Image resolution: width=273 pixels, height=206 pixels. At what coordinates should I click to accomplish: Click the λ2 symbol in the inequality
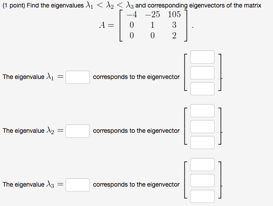coord(110,6)
